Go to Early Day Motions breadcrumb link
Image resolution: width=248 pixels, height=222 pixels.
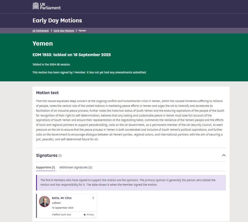click(64, 31)
